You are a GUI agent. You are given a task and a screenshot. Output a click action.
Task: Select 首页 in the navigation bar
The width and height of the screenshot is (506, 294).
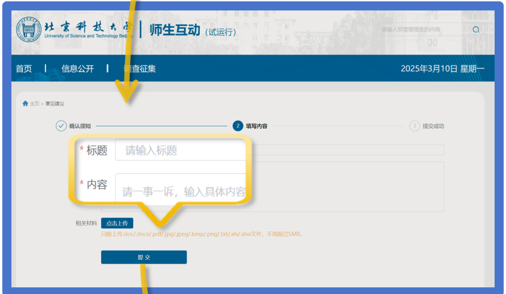click(x=24, y=68)
